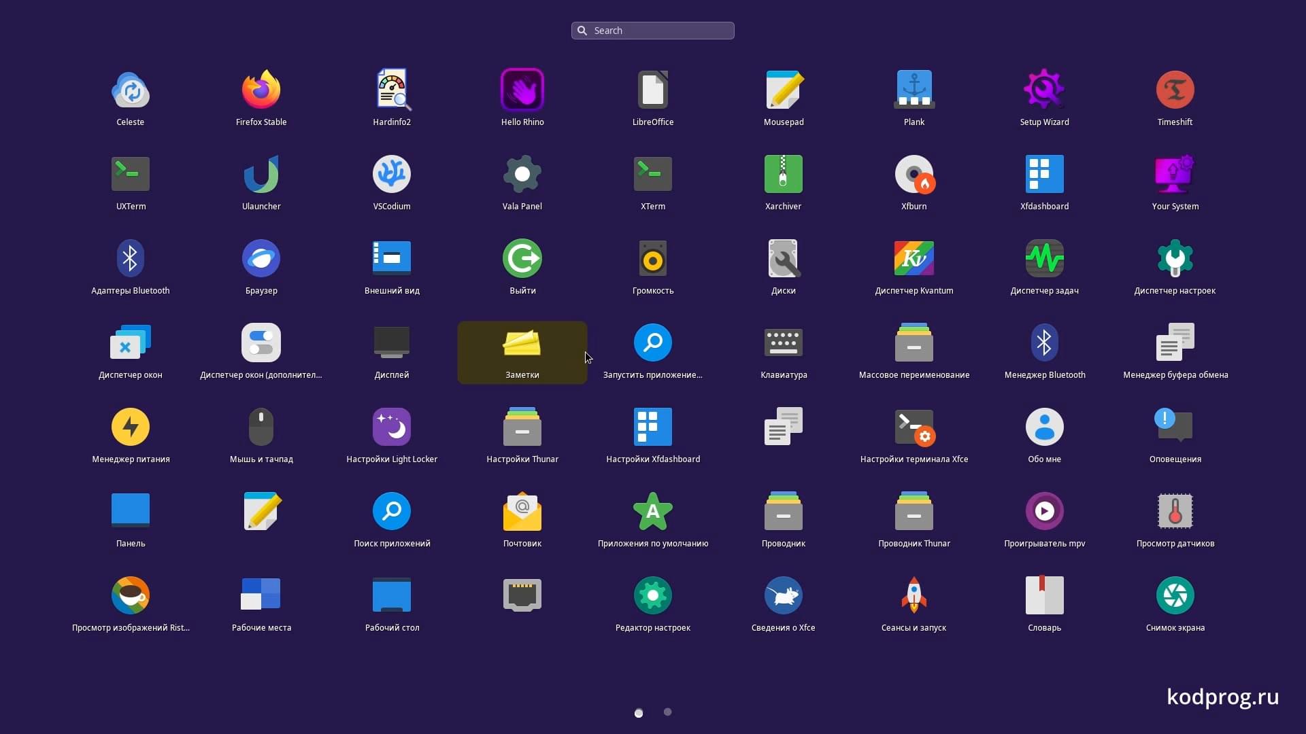The image size is (1306, 734).
Task: Open Hardinfo2 system benchmark icon
Action: pos(392,90)
